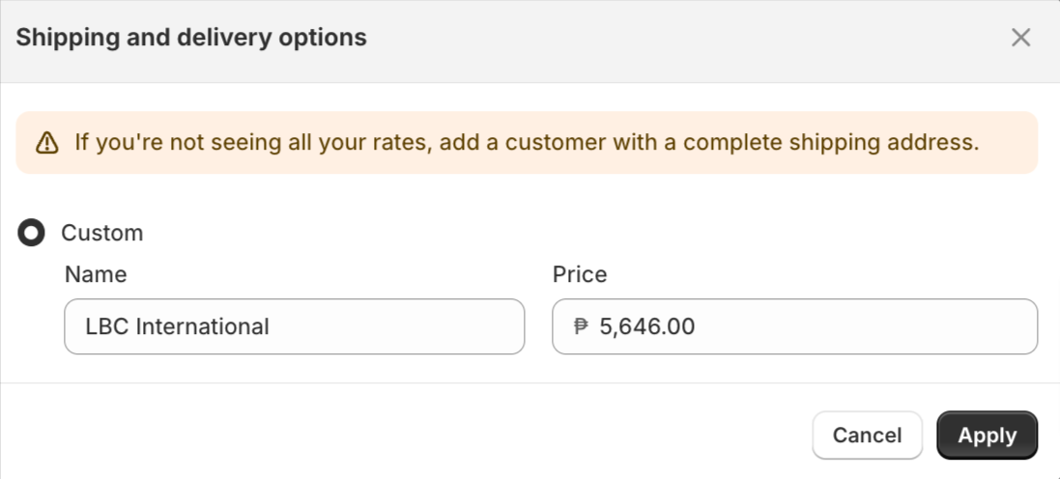Viewport: 1060px width, 479px height.
Task: Click the Custom option label
Action: (x=101, y=233)
